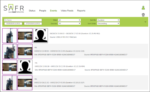Screen dimensions: 150x92
Task: Click Source: USB2.0 HD UVC WebCam text
Action: 63,37
